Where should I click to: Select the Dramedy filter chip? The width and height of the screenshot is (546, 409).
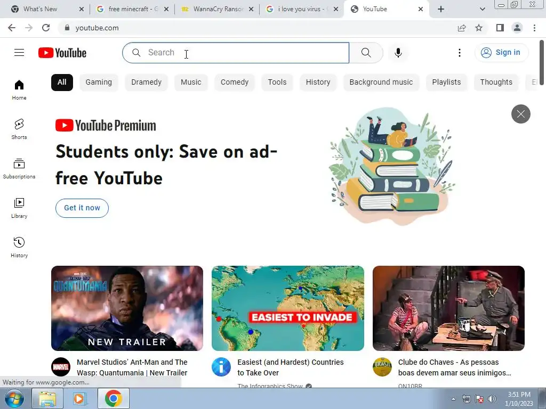point(146,83)
